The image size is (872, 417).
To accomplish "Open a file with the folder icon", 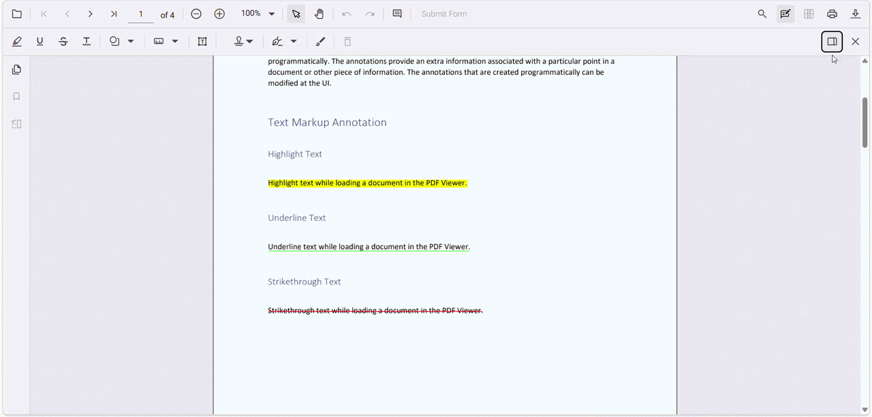I will click(17, 14).
